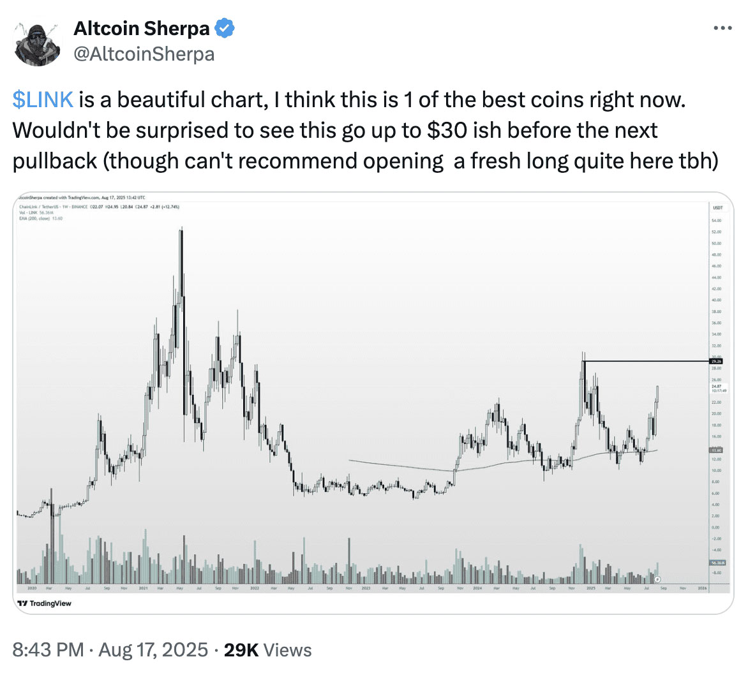Click the 13.60 EMA value price label
This screenshot has height=680, width=748.
tap(716, 450)
